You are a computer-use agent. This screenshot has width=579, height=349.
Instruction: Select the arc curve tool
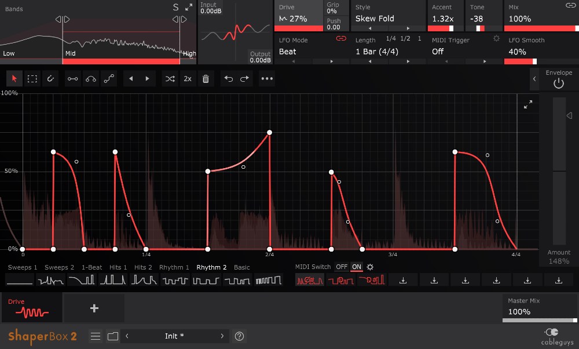tap(90, 79)
